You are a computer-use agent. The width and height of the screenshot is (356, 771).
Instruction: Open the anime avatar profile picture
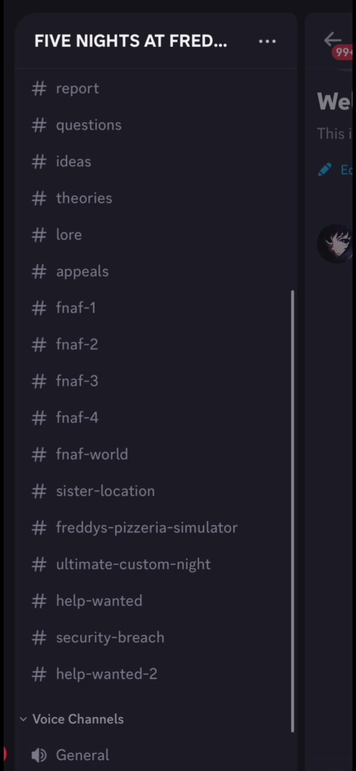336,244
